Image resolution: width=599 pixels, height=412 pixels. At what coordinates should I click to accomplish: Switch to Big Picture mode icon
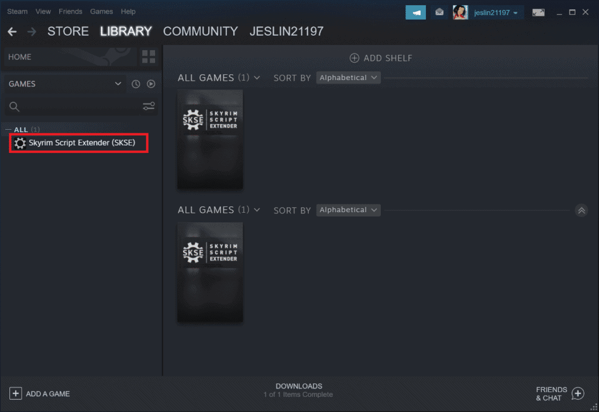[538, 13]
